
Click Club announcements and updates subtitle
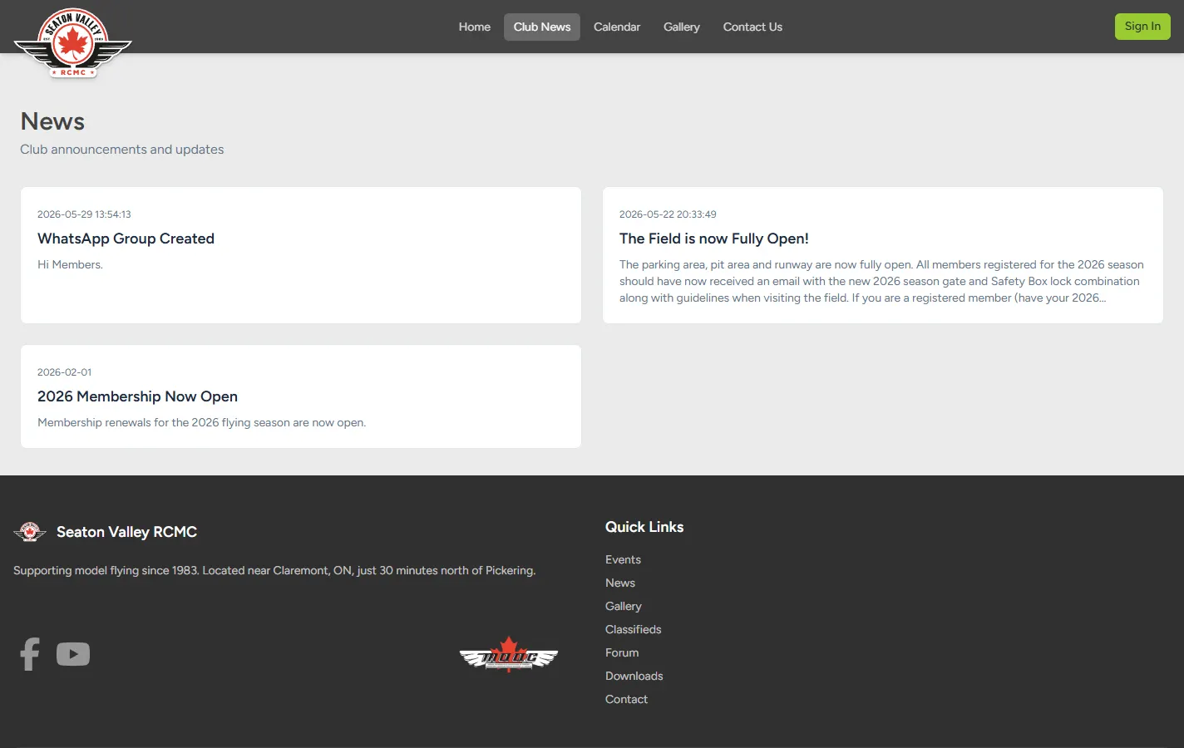pyautogui.click(x=122, y=150)
